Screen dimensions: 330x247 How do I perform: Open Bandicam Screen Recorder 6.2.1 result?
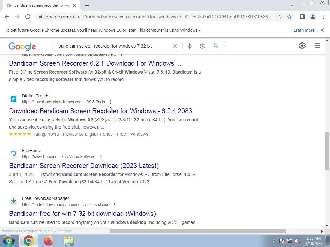point(95,63)
